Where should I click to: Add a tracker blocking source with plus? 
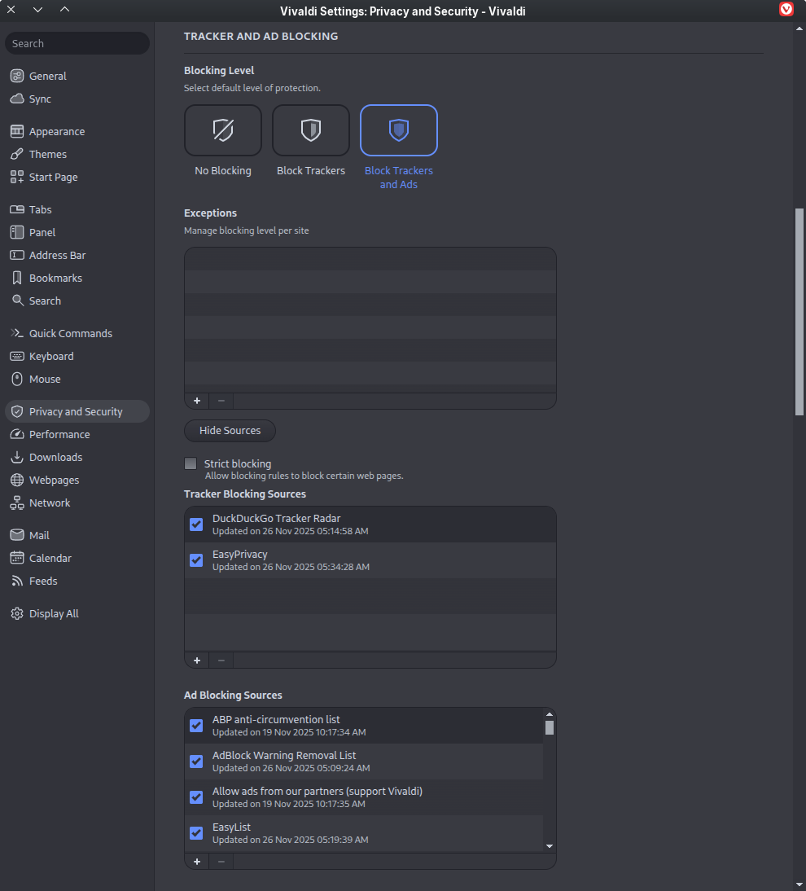(x=197, y=660)
